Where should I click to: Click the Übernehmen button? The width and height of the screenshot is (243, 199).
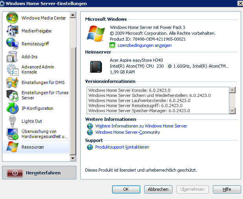[192, 189]
